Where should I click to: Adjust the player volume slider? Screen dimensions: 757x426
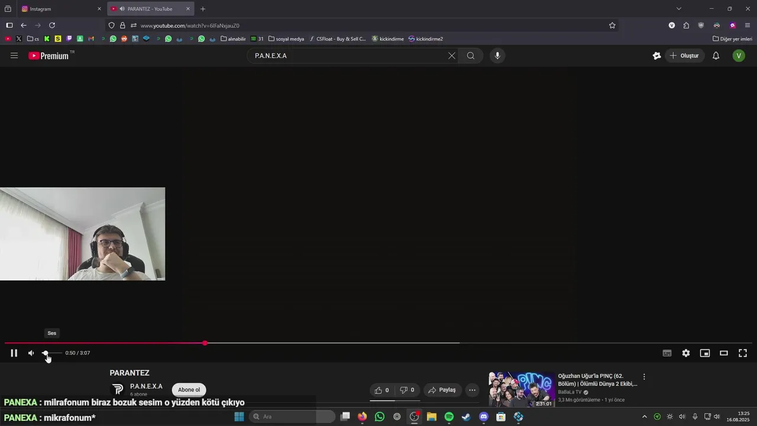[52, 353]
